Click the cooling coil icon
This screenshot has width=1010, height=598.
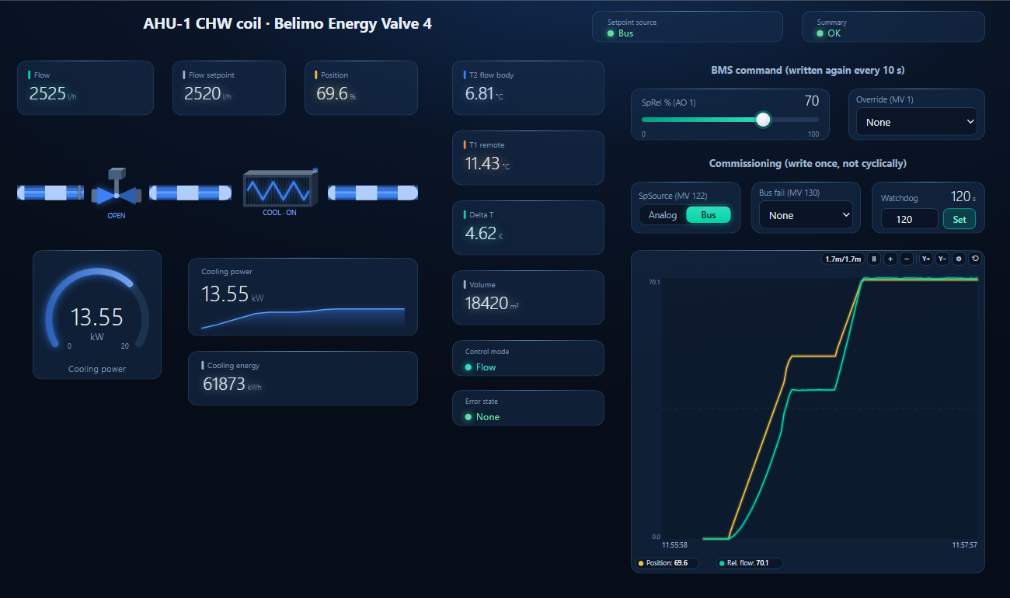coord(280,189)
